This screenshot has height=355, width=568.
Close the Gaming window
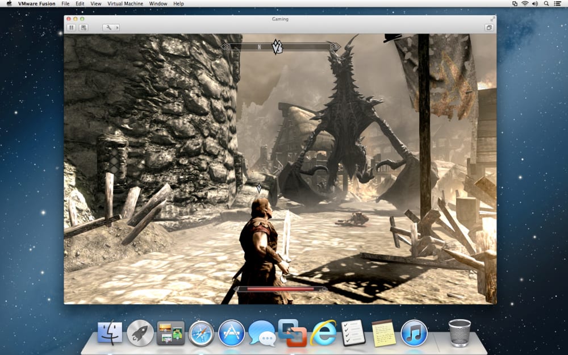[69, 19]
